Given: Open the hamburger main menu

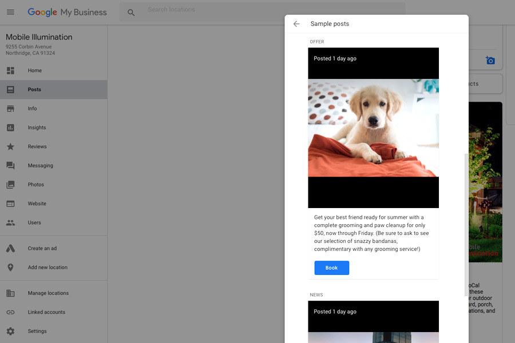Looking at the screenshot, I should tap(10, 12).
